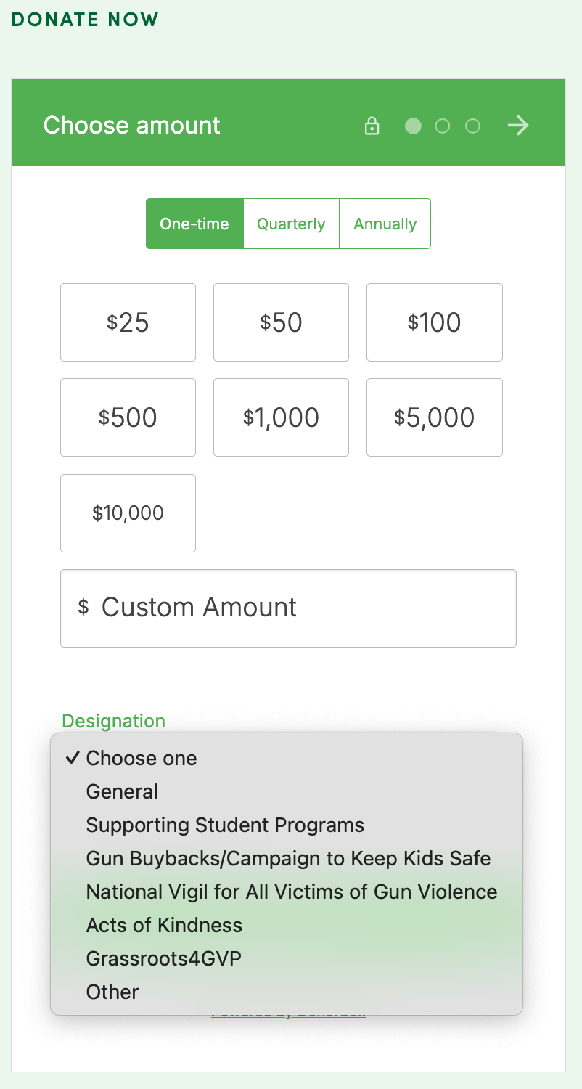
Task: Pick the $10,000 donation amount
Action: tap(128, 513)
